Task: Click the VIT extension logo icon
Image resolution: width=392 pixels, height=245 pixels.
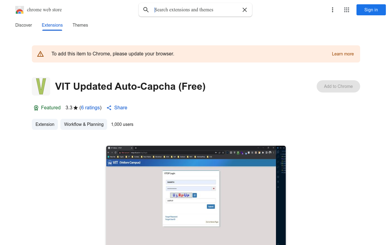Action: pos(41,86)
